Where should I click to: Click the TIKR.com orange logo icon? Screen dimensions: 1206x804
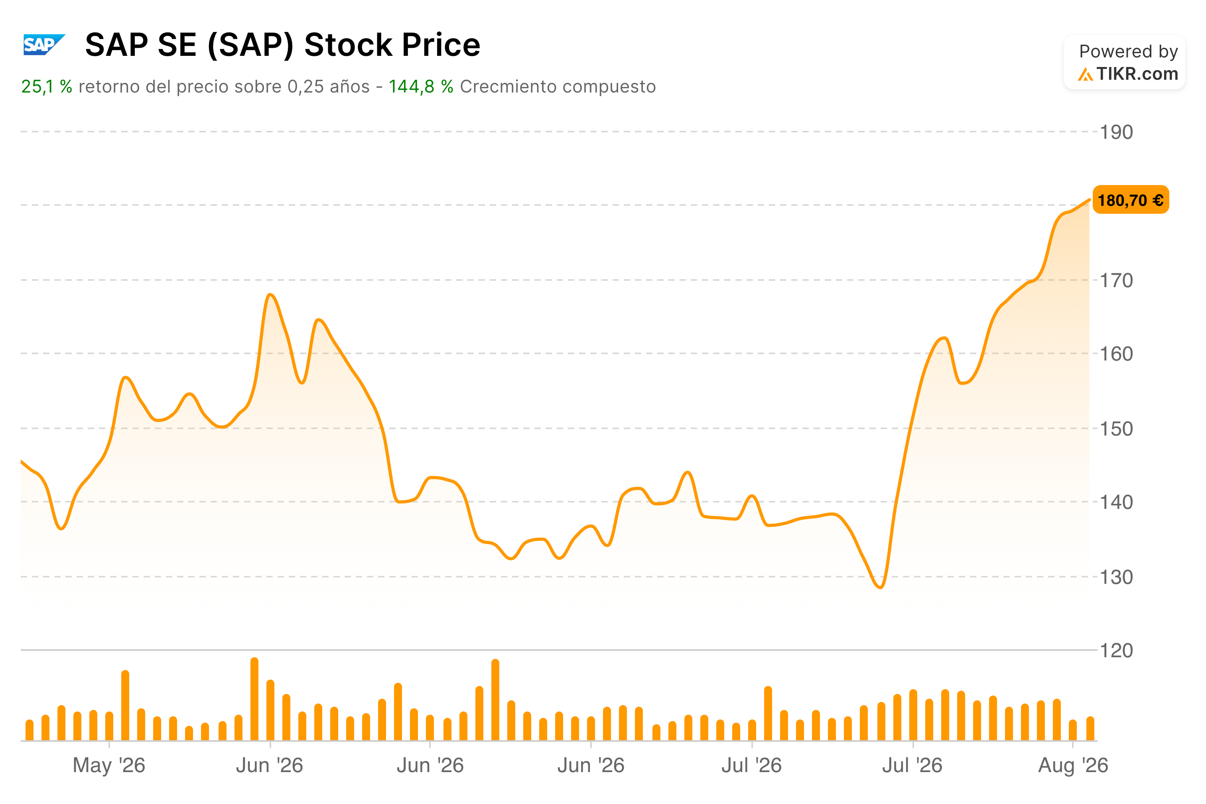click(x=1085, y=74)
